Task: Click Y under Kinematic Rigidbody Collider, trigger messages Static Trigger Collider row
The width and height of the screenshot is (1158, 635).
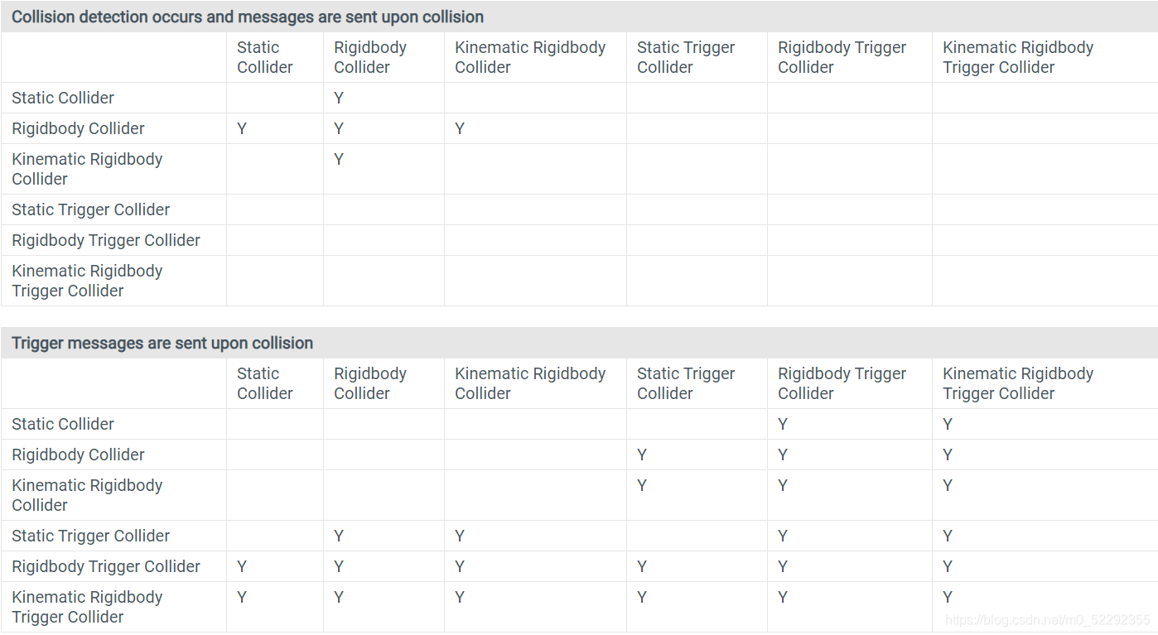Action: point(460,536)
